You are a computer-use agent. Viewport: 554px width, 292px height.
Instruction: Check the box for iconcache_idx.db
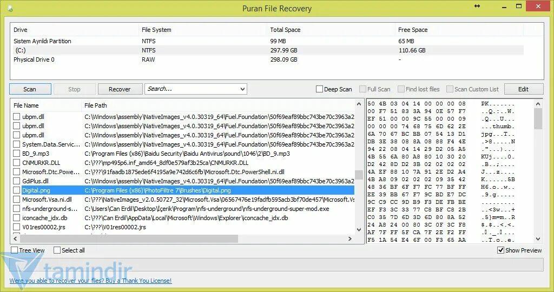(x=17, y=217)
